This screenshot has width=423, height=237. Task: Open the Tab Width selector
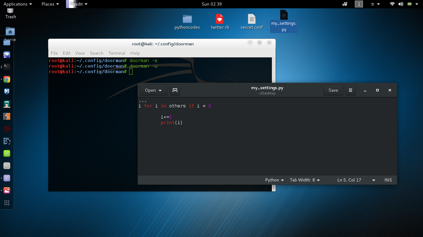pyautogui.click(x=305, y=180)
